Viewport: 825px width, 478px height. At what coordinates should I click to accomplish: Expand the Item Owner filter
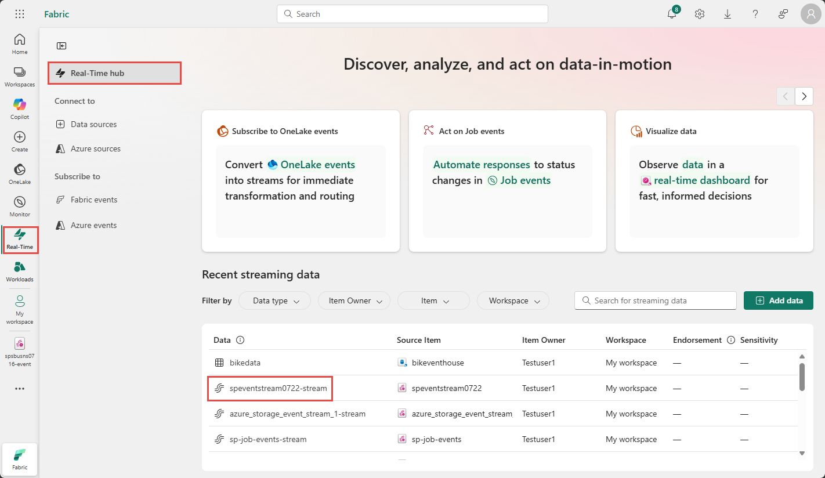(354, 300)
